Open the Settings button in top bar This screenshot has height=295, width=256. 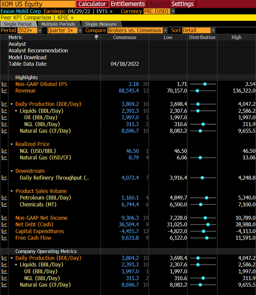[x=182, y=4]
